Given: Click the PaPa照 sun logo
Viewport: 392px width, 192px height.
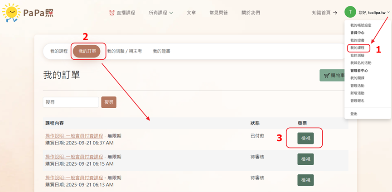Looking at the screenshot, I should tap(27, 13).
